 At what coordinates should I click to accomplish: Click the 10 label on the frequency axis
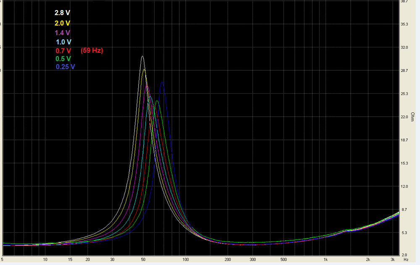(x=45, y=260)
